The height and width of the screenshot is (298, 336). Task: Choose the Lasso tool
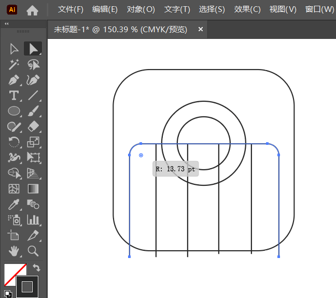tap(33, 64)
